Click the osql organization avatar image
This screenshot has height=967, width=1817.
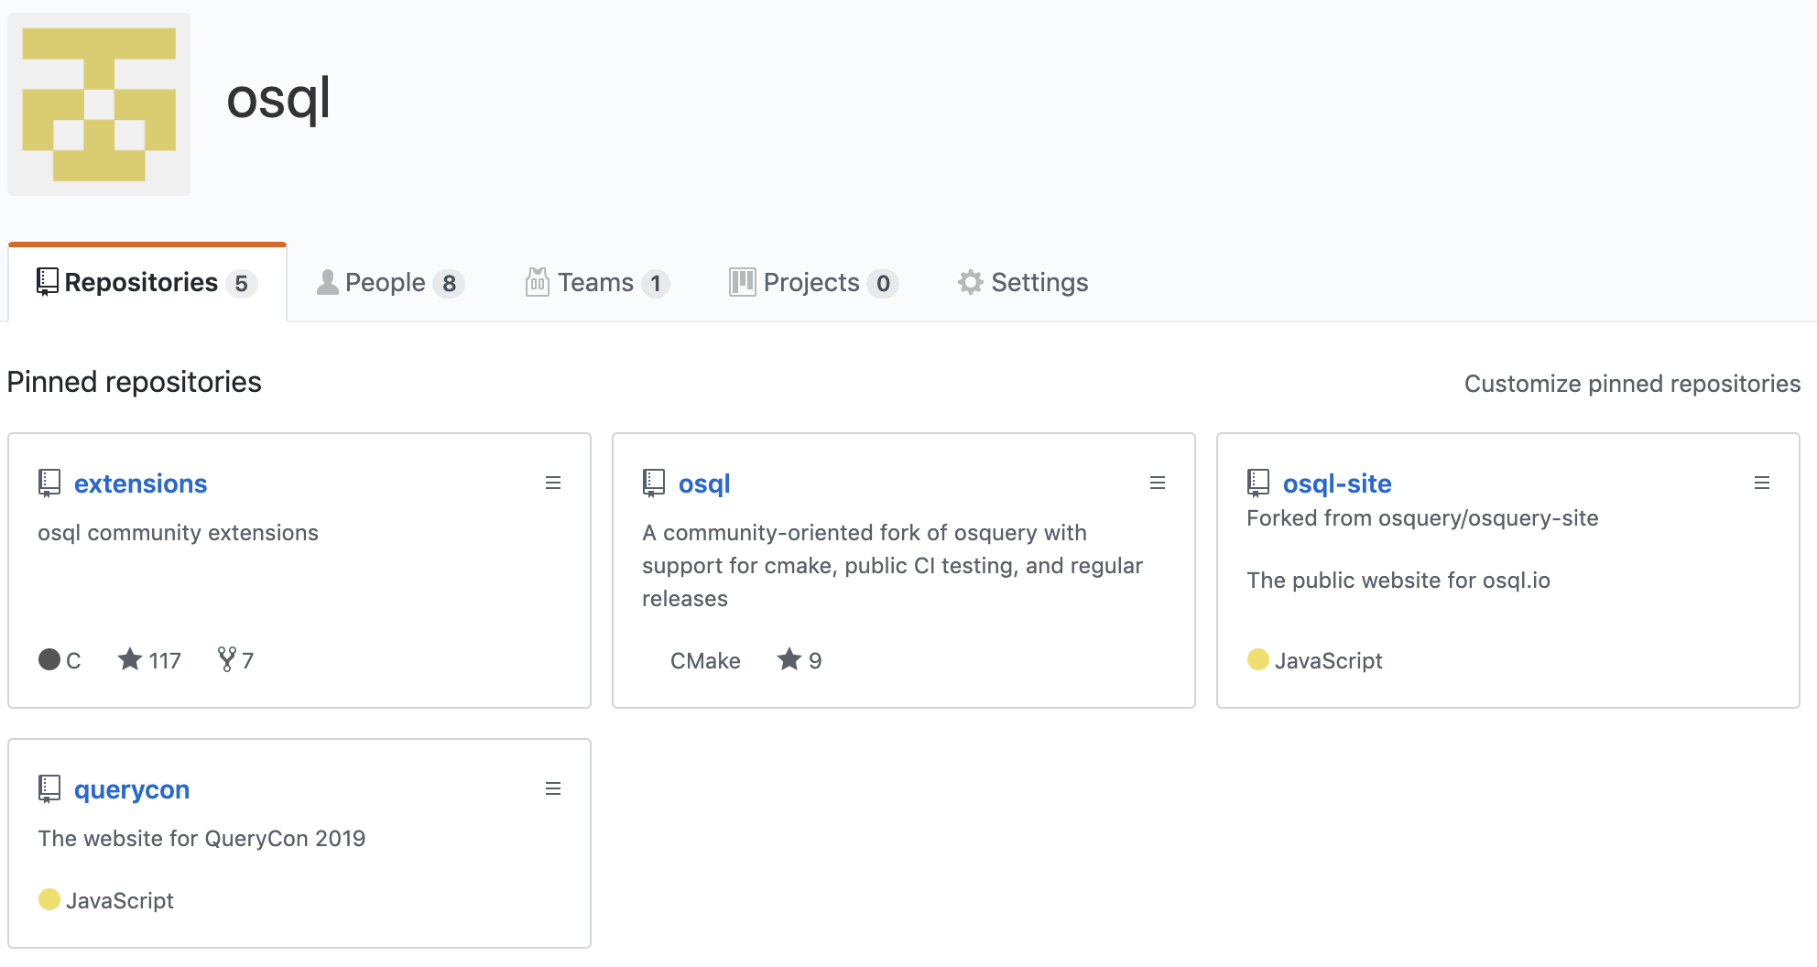click(99, 103)
